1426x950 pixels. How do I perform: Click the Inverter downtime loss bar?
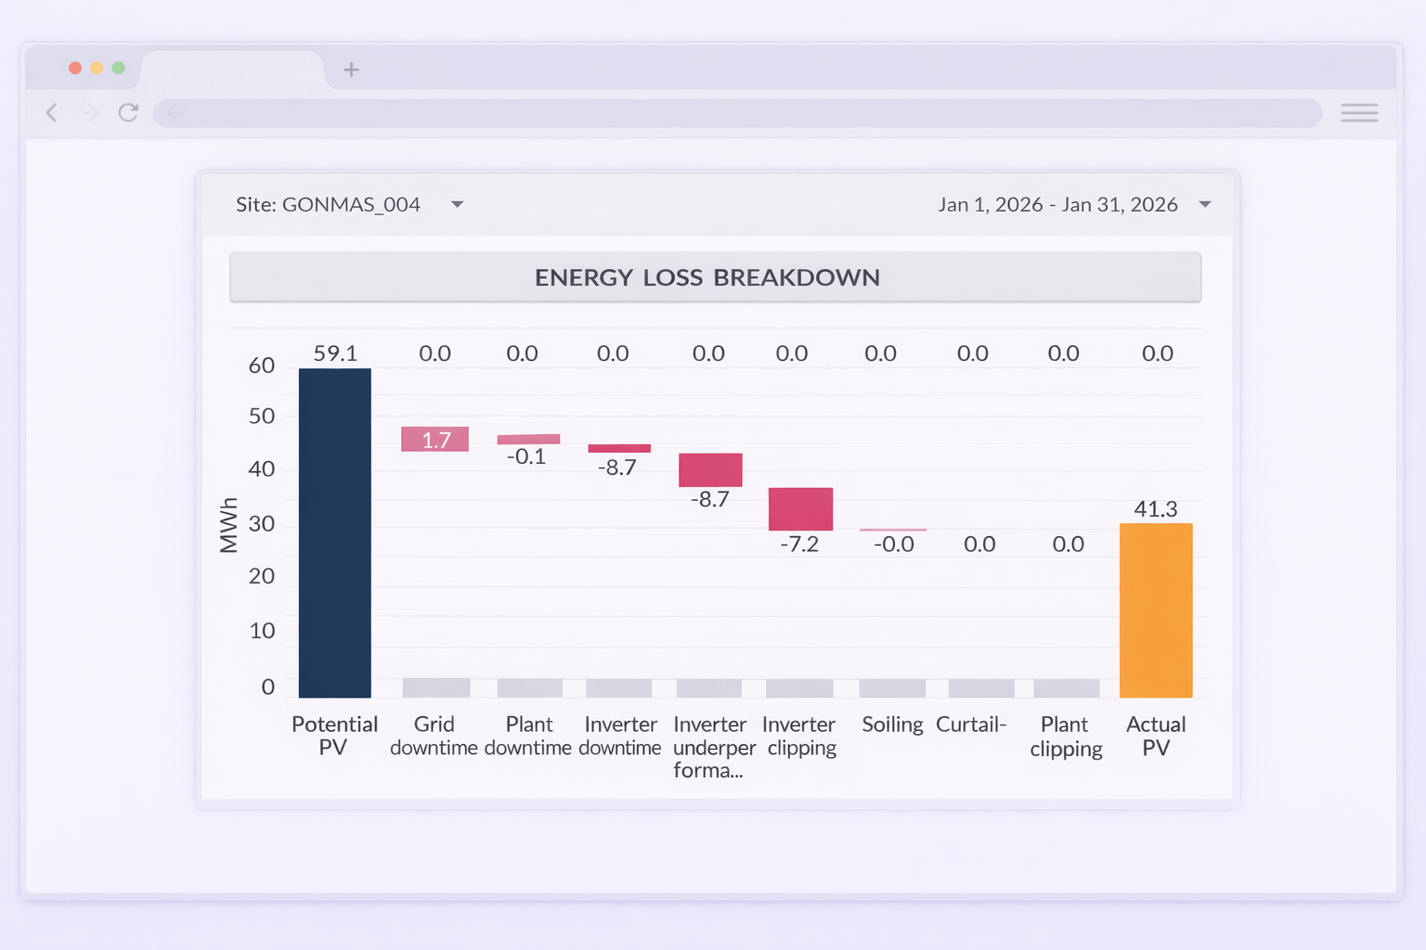(619, 448)
